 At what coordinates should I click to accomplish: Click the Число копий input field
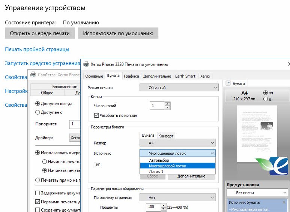click(x=157, y=106)
